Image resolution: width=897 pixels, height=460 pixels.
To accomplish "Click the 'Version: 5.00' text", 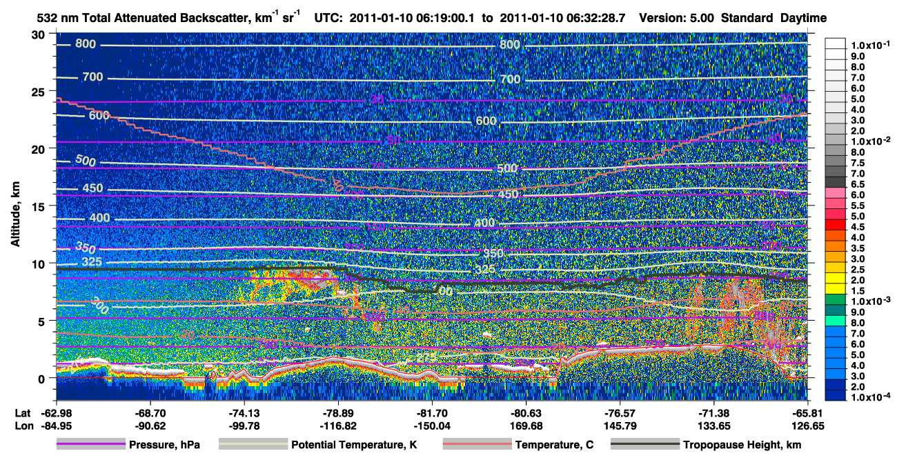I will pyautogui.click(x=677, y=18).
